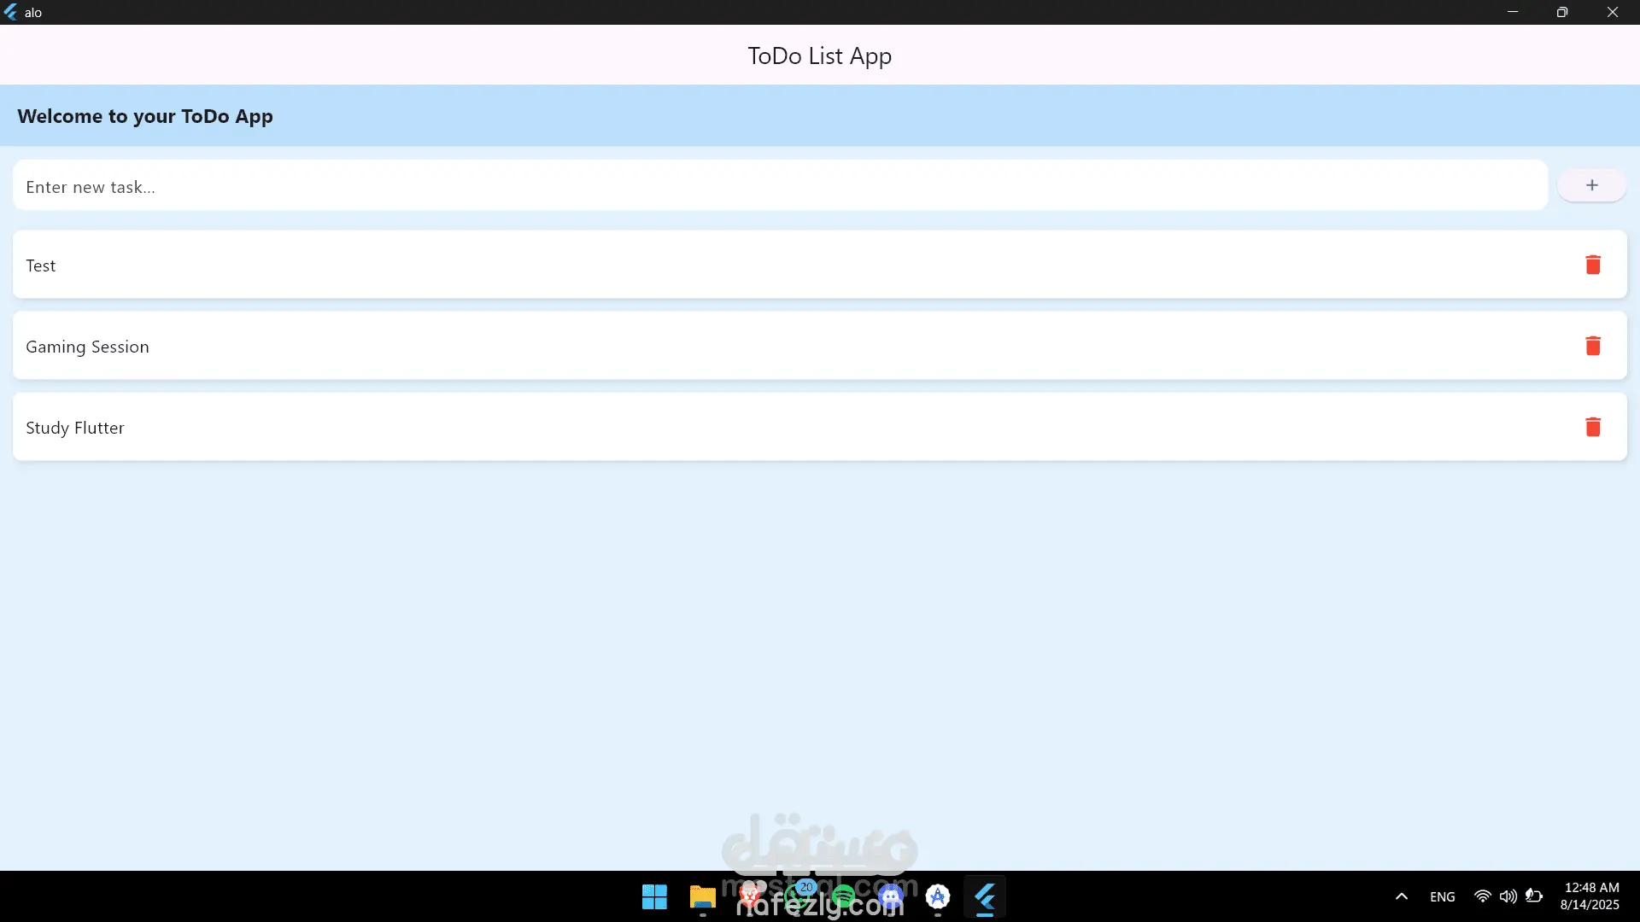Open the ENG language switcher
The height and width of the screenshot is (922, 1640).
1442,896
